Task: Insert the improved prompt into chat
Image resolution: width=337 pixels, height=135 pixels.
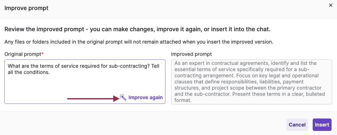Action: point(322,125)
